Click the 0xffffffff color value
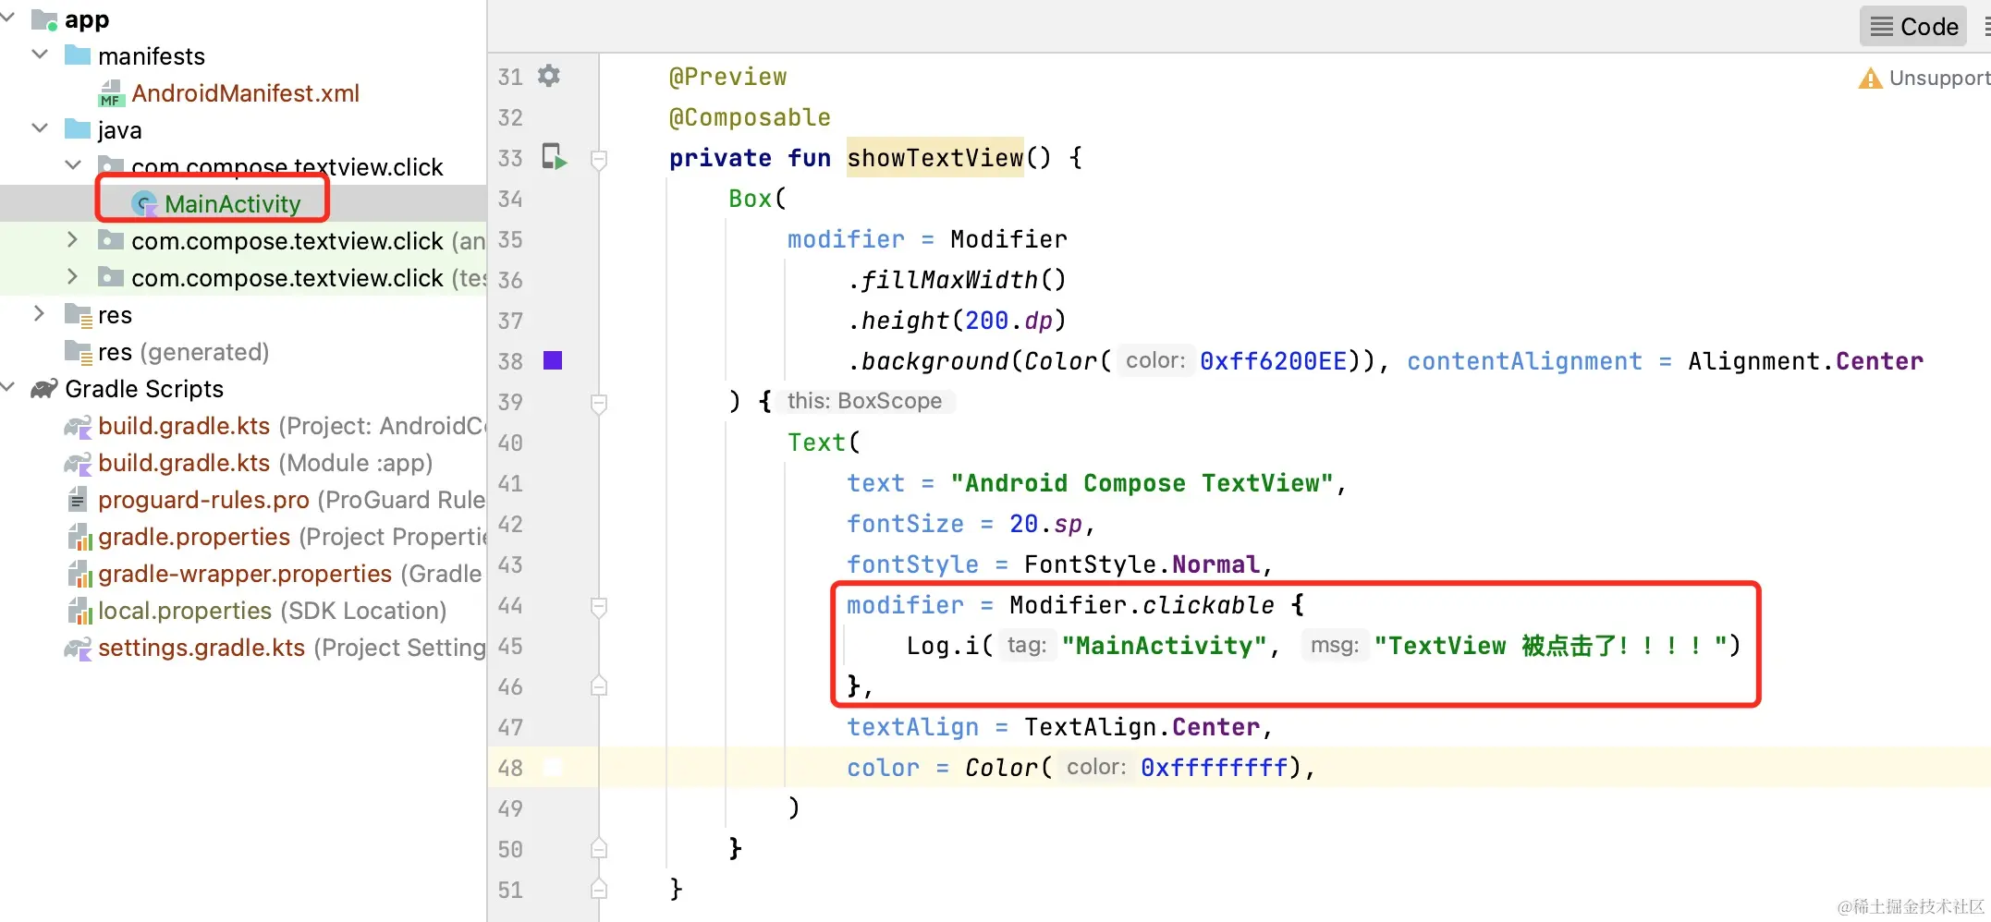1991x922 pixels. (1215, 768)
